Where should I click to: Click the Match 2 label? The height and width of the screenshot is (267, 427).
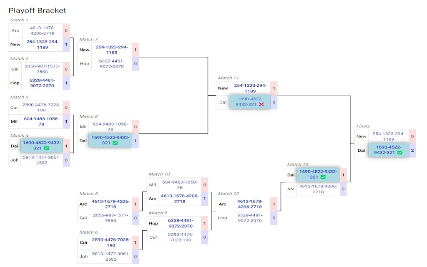[x=19, y=58]
